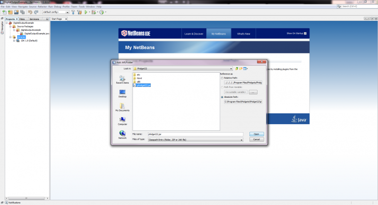Collapse the Libraries tree node
This screenshot has width=378, height=205.
(10, 37)
